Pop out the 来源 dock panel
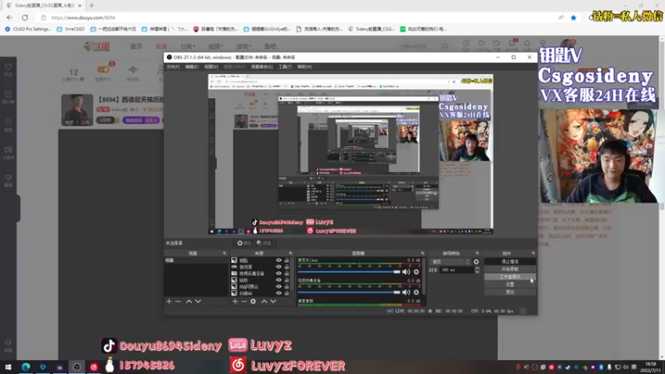 [290, 253]
